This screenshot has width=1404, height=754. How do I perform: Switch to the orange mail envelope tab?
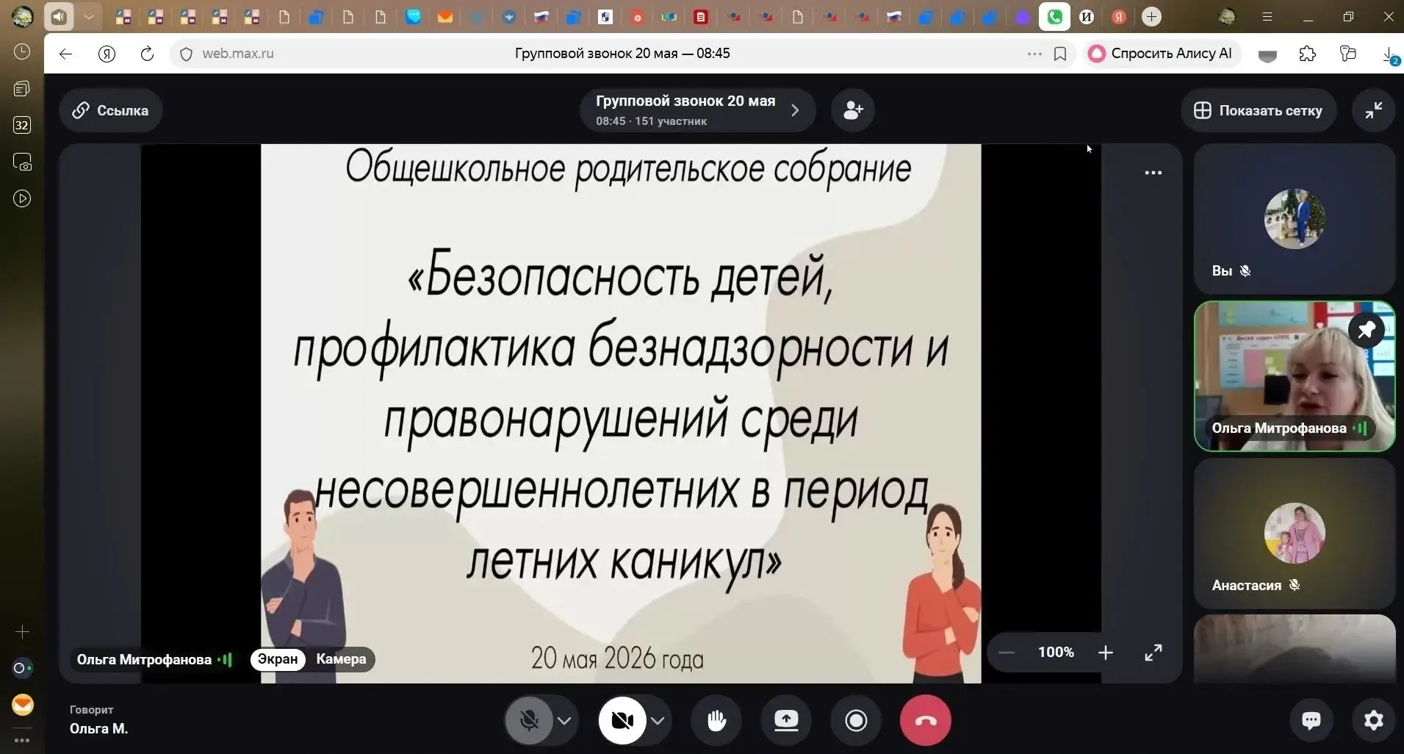[445, 17]
